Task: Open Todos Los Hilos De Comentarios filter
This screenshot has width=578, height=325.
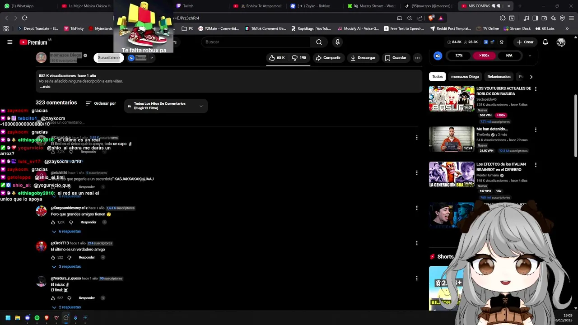Action: [x=166, y=106]
